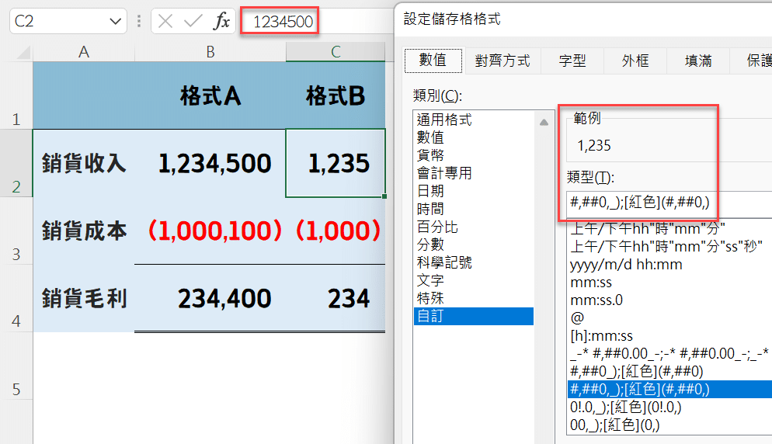Viewport: 772px width, 444px height.
Task: Click the formula bar value 1234500
Action: [x=283, y=22]
